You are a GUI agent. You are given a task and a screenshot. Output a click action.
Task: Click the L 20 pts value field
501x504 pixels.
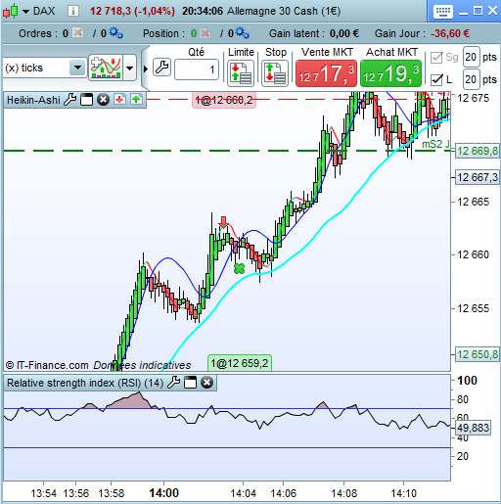[x=471, y=79]
